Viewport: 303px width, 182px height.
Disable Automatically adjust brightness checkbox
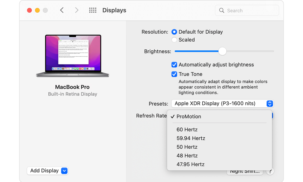click(x=174, y=65)
